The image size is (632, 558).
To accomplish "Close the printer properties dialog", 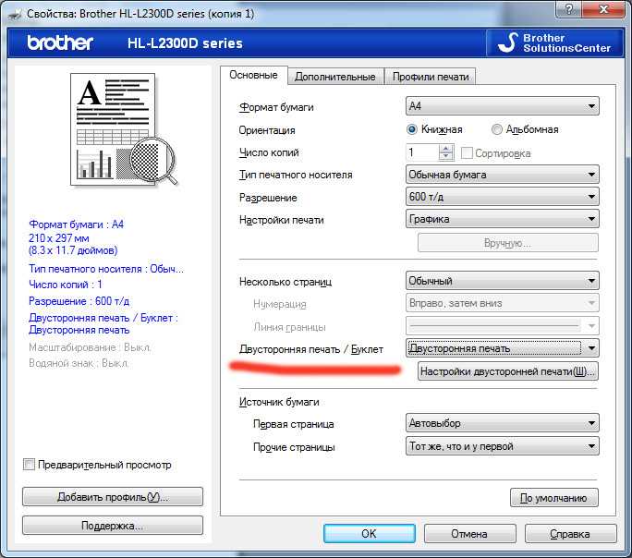I will click(x=603, y=9).
